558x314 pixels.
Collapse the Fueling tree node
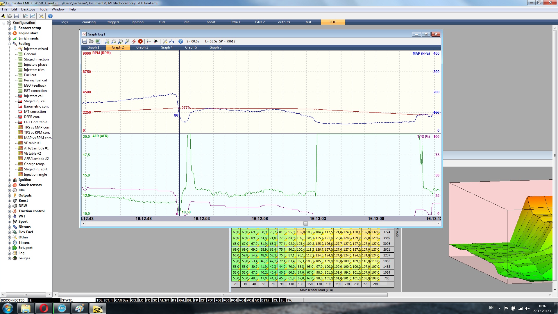pos(9,44)
